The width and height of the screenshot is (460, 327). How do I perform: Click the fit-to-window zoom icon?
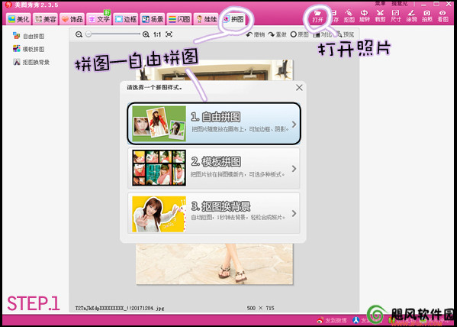click(x=169, y=34)
